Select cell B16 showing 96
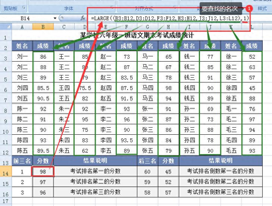272x206 pixels. click(43, 192)
